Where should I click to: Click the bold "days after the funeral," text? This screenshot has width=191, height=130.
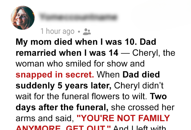tap(62, 107)
